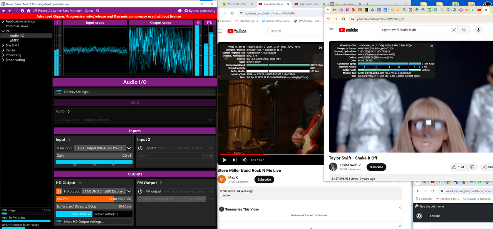Toggle Bypass processing

point(200,11)
